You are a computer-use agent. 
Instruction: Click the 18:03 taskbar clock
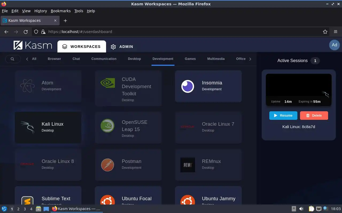click(336, 209)
